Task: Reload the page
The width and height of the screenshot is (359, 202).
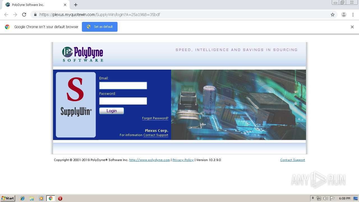Action: pyautogui.click(x=24, y=15)
